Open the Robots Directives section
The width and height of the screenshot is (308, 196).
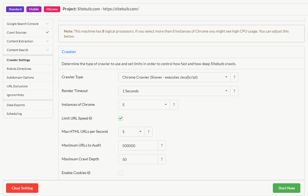pyautogui.click(x=28, y=69)
